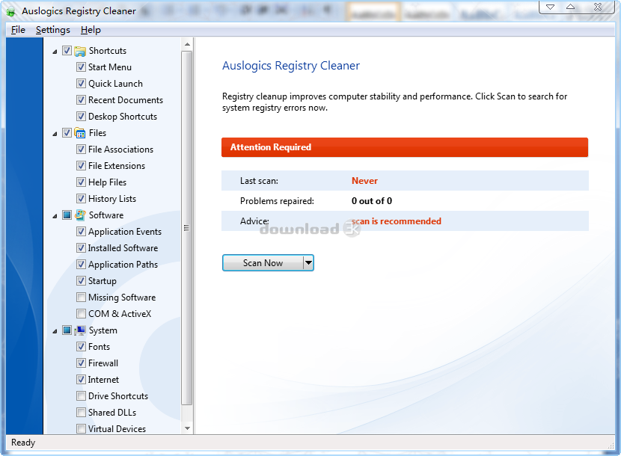
Task: Uncheck the Deskop Shortcuts checkbox
Action: pos(81,117)
